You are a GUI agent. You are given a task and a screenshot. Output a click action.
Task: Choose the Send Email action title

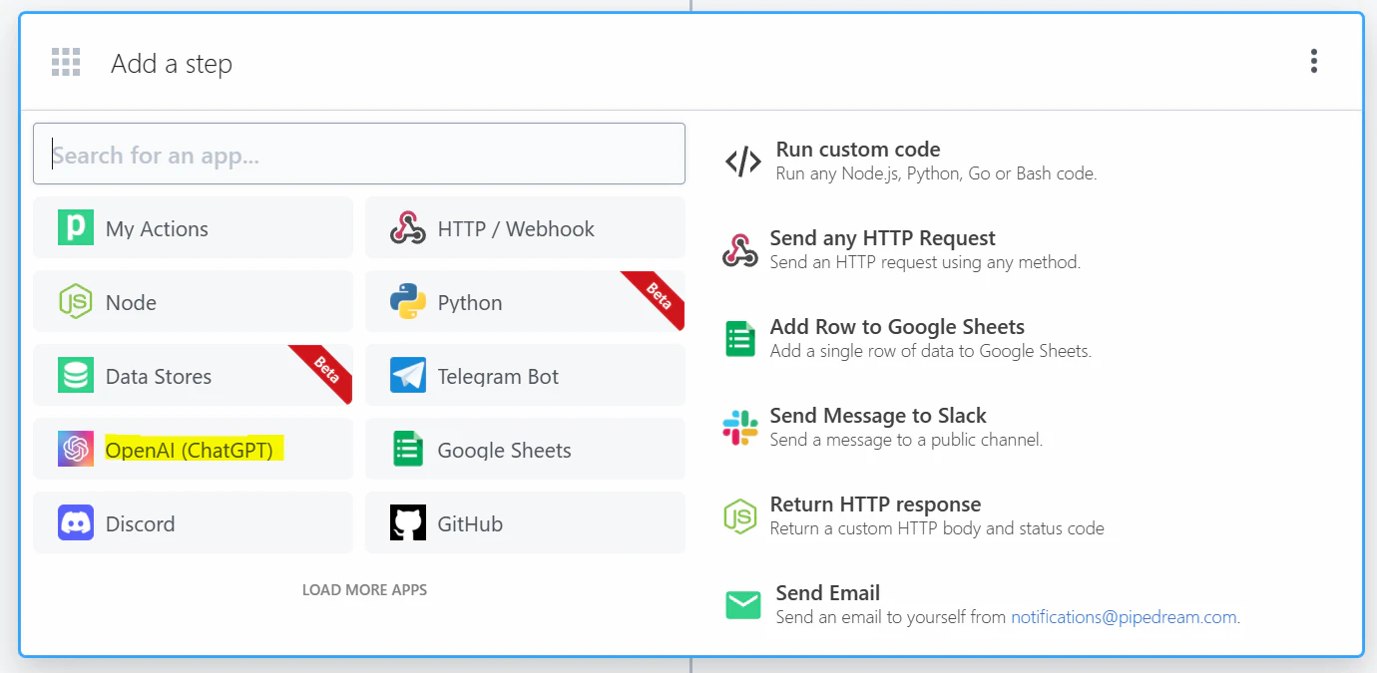coord(828,593)
